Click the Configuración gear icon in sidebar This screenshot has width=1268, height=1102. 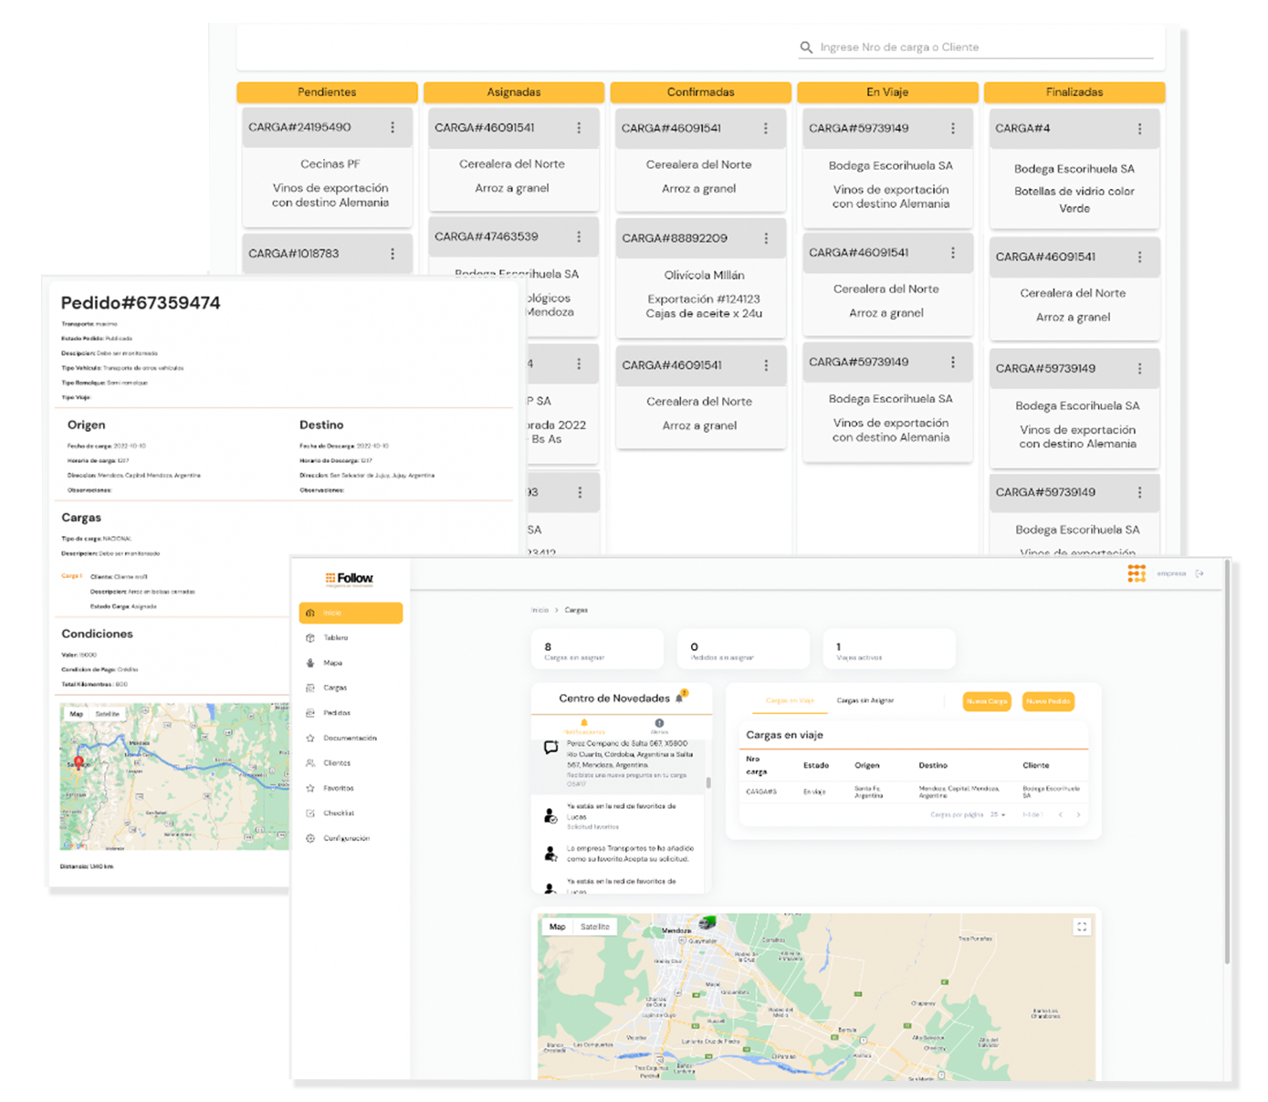pos(310,838)
